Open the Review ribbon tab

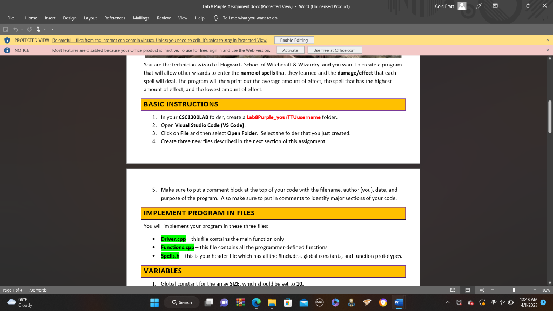click(x=163, y=17)
